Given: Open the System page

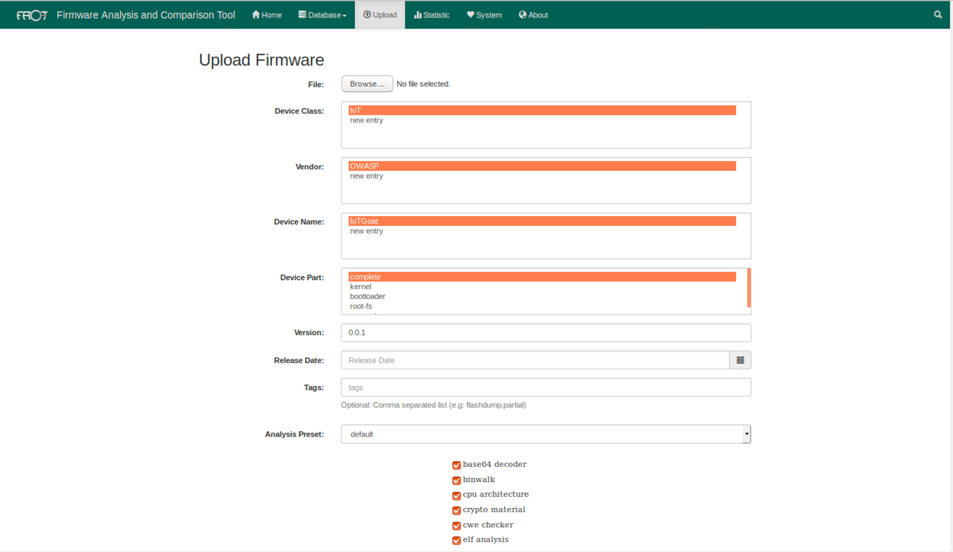Looking at the screenshot, I should click(484, 15).
